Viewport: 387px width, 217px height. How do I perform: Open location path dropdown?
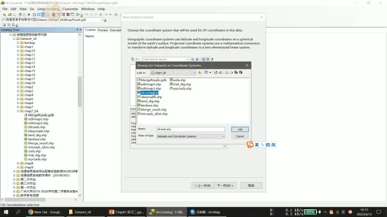coord(101,20)
